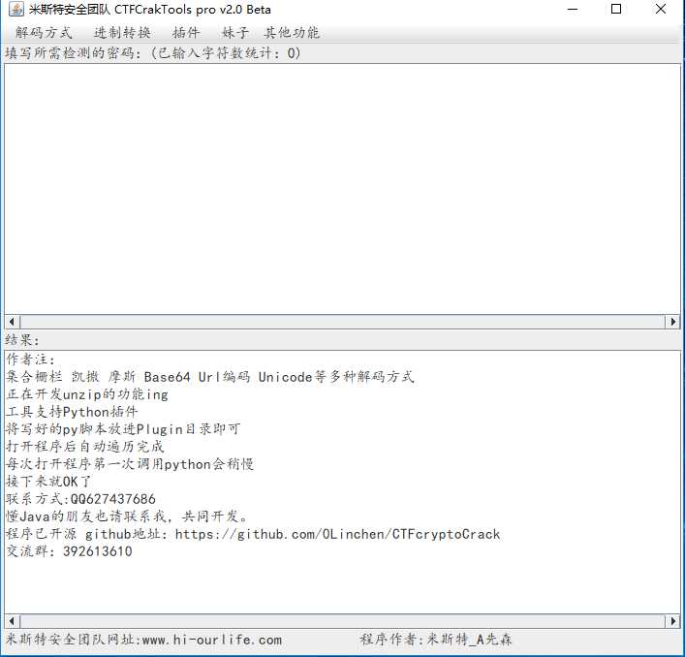Click the line 正在开发unzip的功能ing
This screenshot has width=685, height=657.
pos(87,394)
